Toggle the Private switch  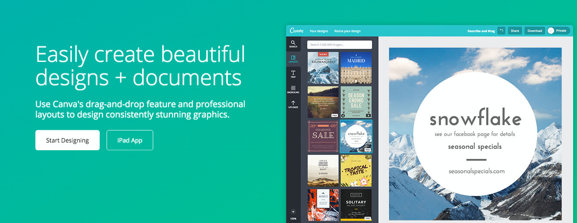click(558, 31)
